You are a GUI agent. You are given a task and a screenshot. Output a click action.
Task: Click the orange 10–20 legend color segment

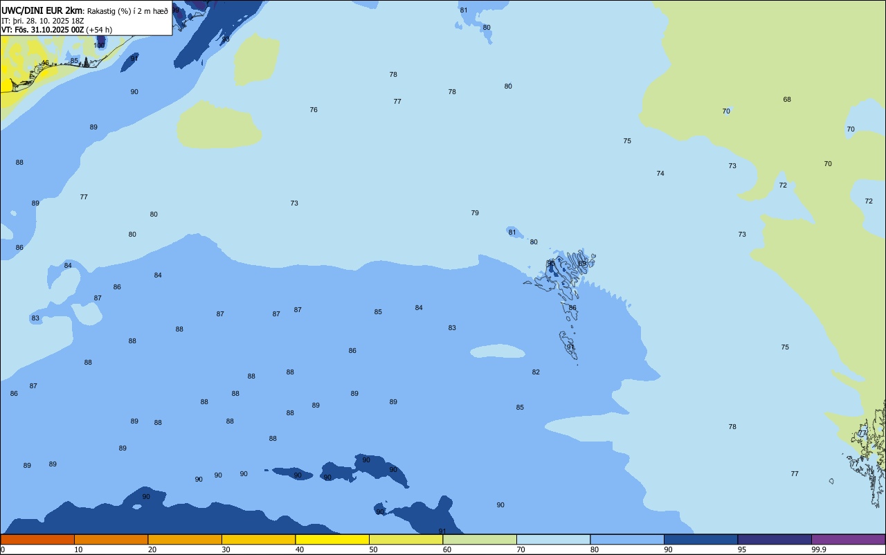pos(111,539)
